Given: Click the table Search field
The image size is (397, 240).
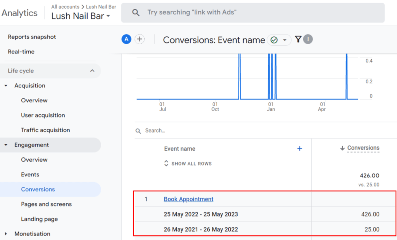Looking at the screenshot, I should [194, 131].
